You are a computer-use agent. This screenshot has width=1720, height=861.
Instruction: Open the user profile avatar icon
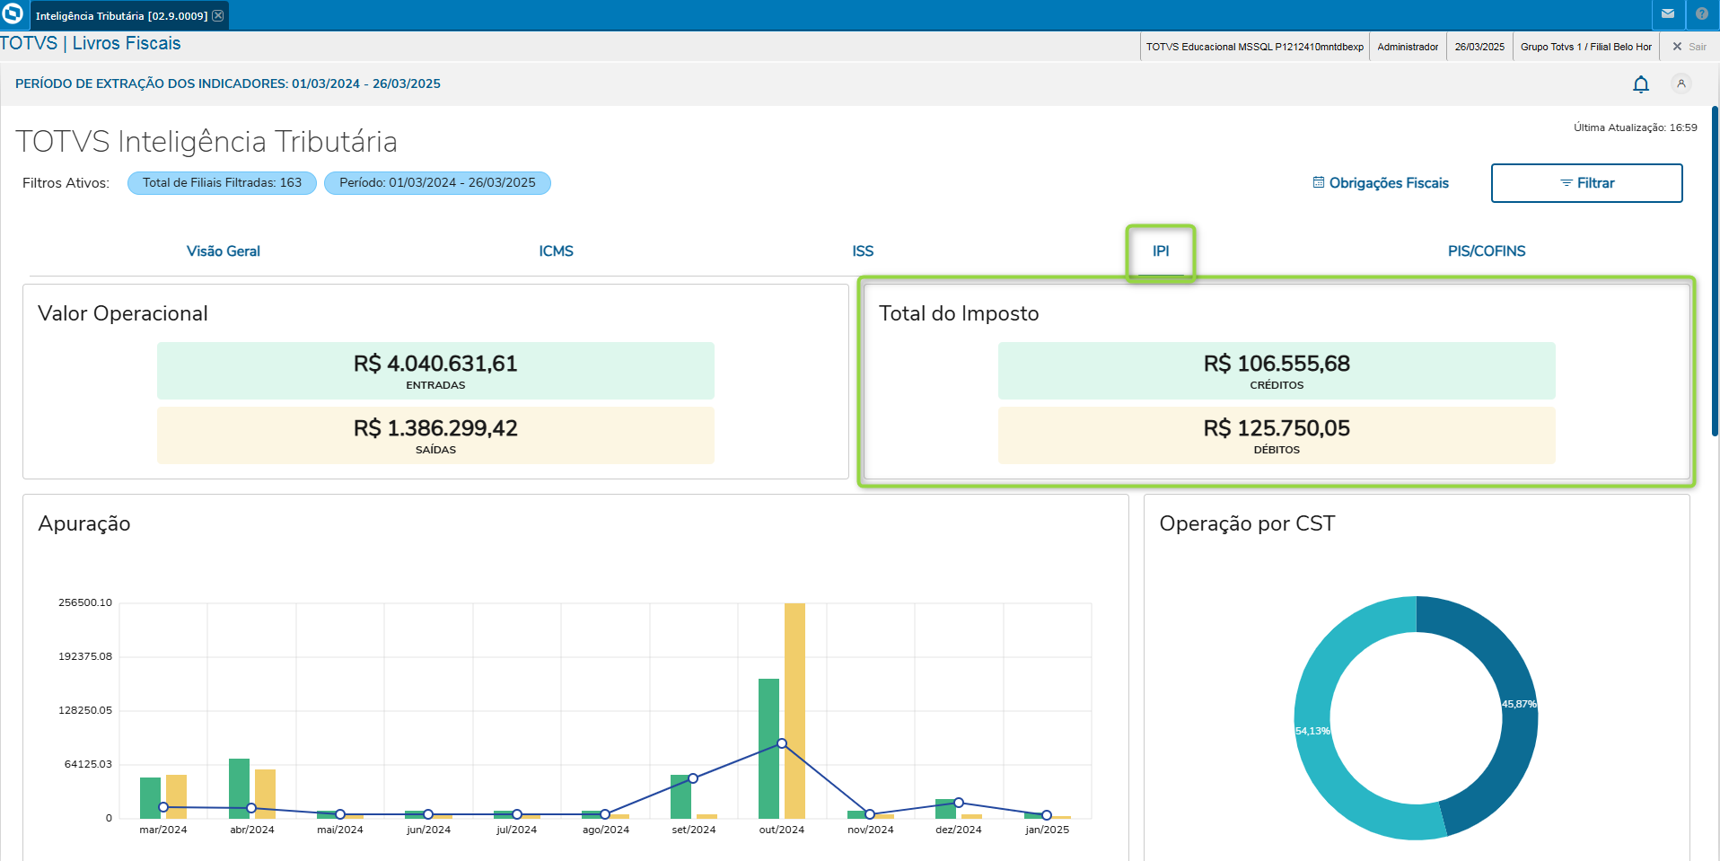(1681, 83)
